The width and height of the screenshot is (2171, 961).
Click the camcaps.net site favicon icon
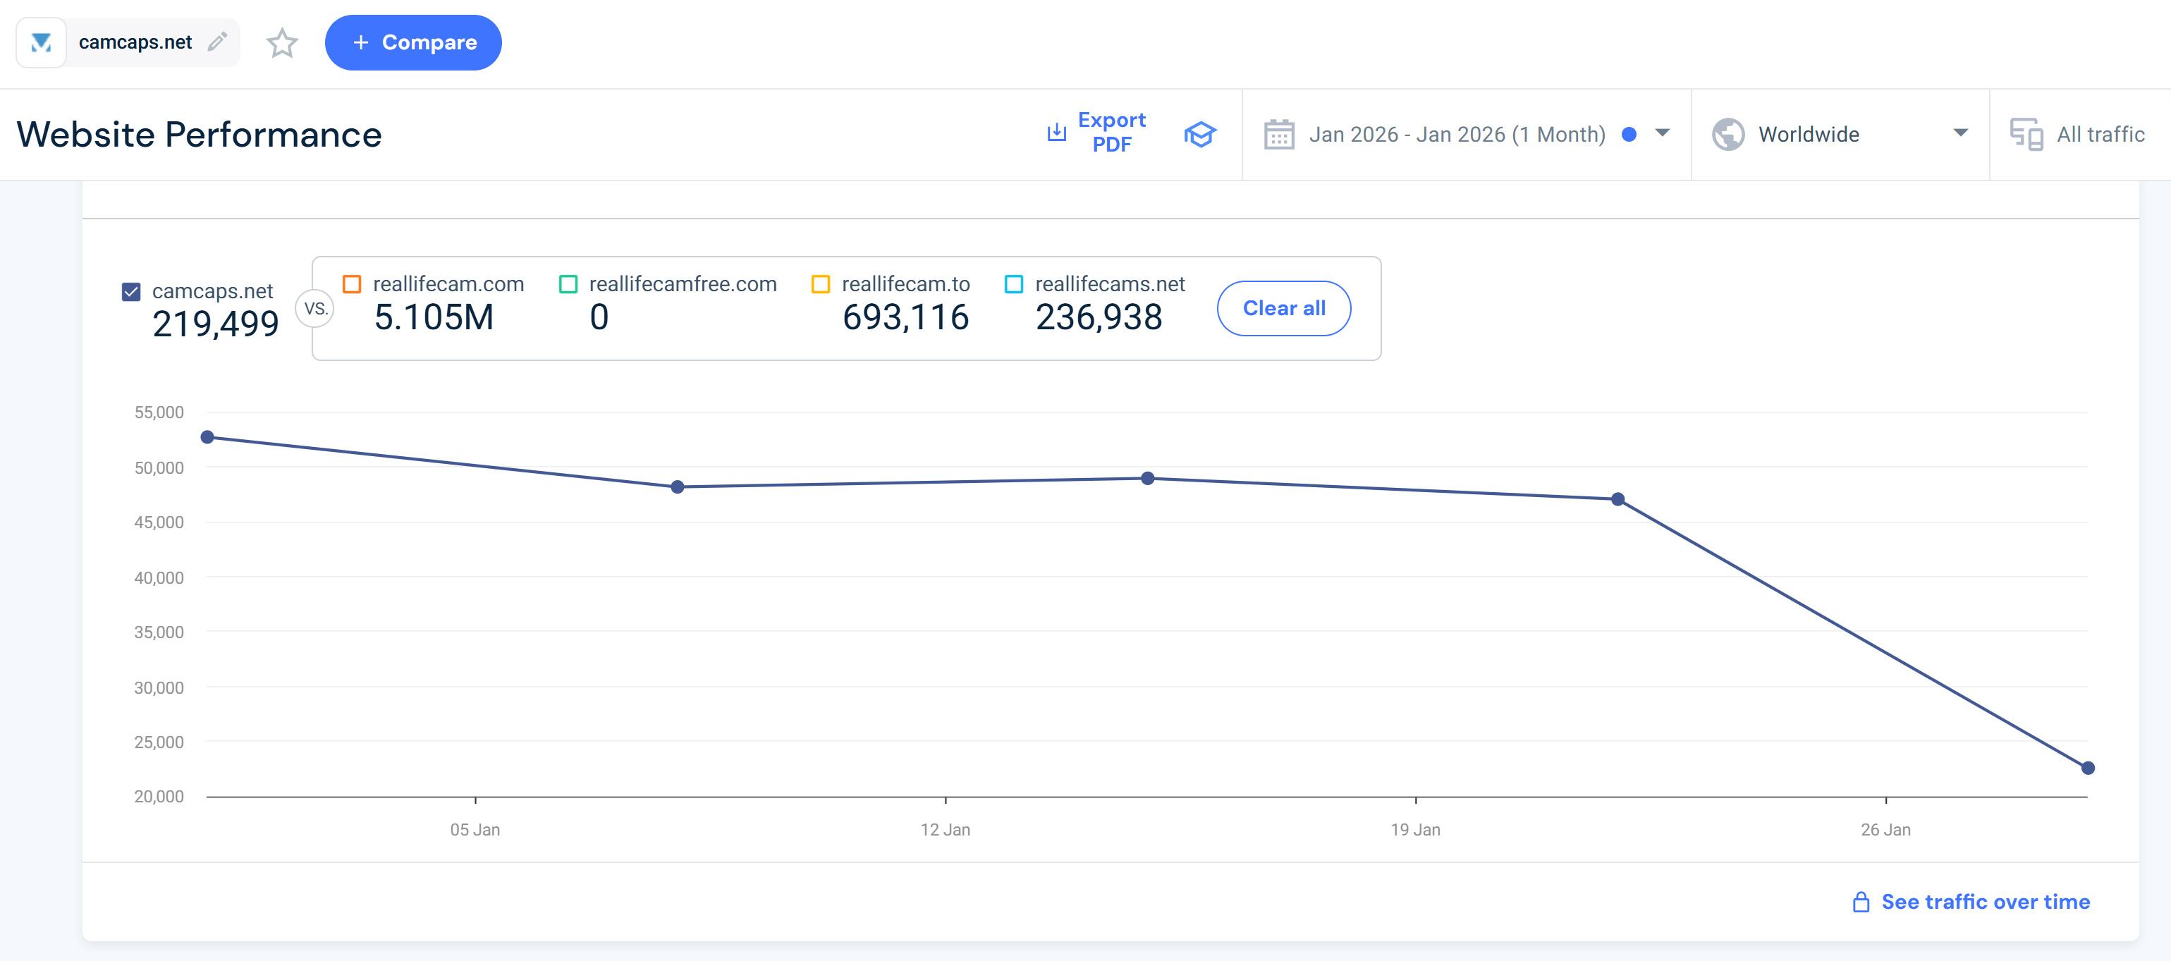[x=40, y=42]
